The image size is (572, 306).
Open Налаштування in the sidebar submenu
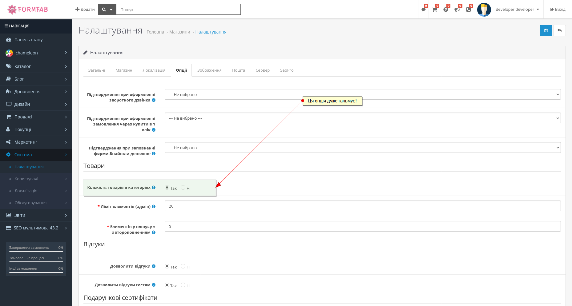click(29, 167)
